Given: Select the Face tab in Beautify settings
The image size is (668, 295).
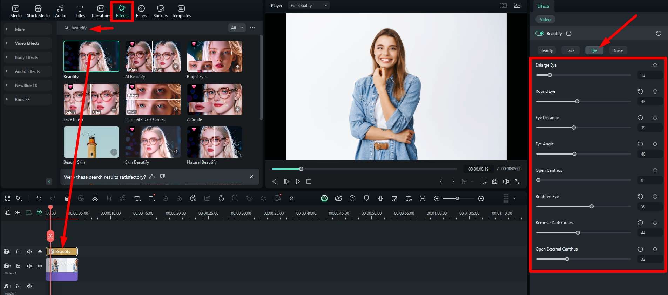Looking at the screenshot, I should [x=571, y=50].
